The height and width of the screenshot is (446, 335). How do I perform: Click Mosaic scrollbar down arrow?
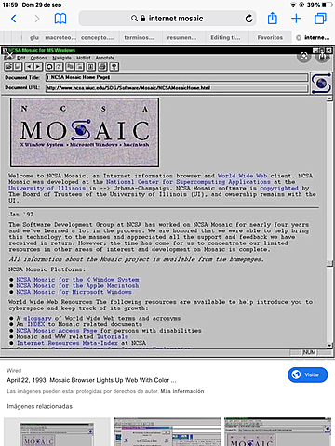click(x=329, y=346)
